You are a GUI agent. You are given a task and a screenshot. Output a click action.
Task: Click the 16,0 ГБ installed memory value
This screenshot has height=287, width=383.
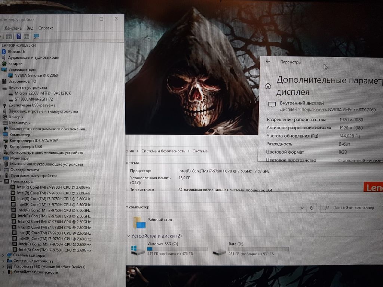184,178
